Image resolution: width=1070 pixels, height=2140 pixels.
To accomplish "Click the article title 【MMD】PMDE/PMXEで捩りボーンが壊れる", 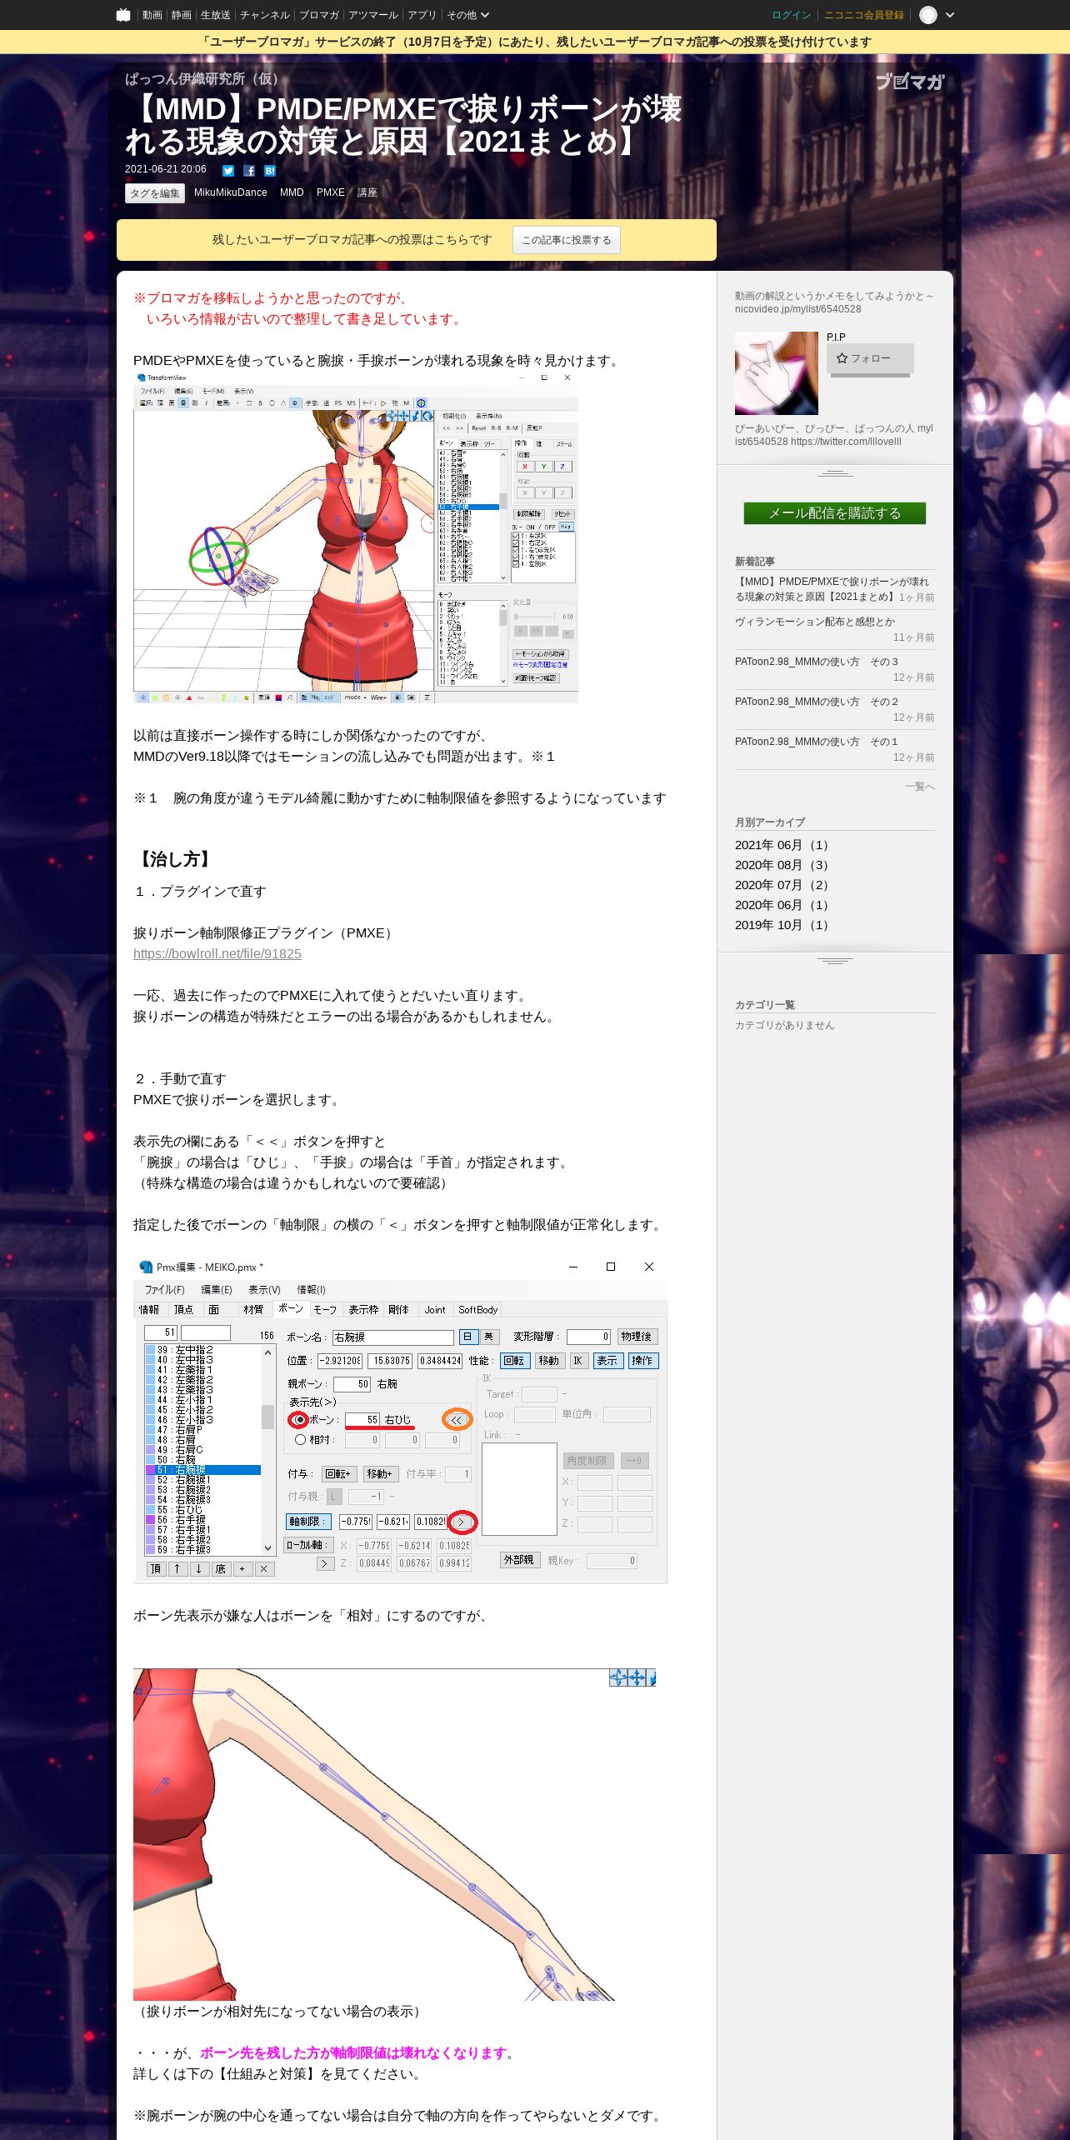I will (403, 125).
